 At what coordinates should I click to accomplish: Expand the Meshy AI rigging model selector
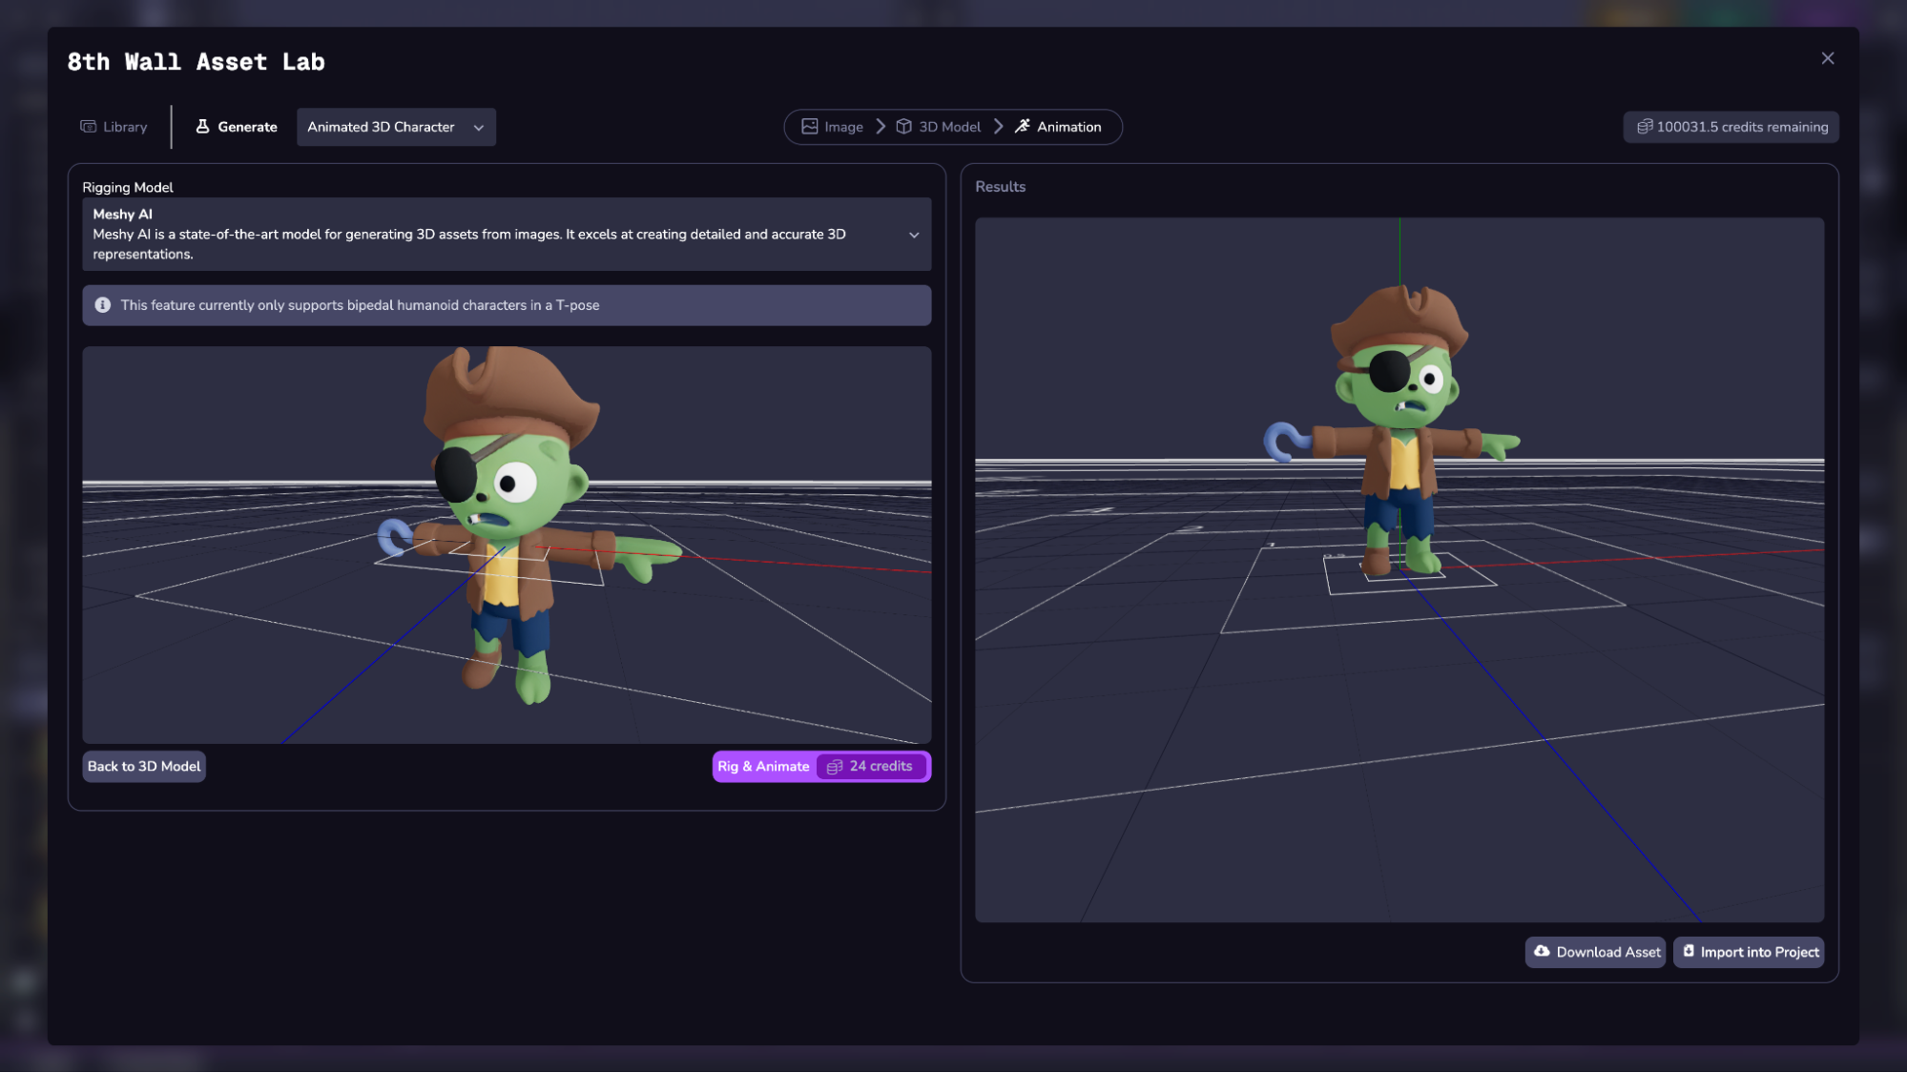pos(913,235)
